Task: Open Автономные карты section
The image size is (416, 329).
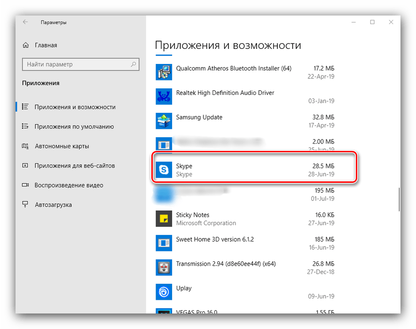Action: point(62,146)
